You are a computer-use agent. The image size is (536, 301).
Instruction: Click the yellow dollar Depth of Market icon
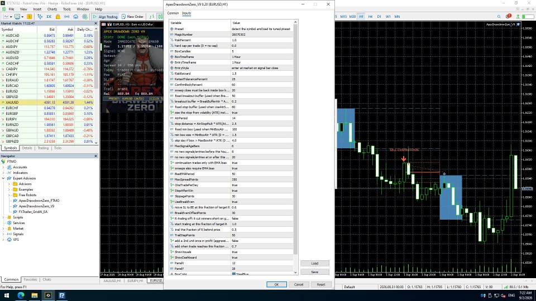click(30, 16)
